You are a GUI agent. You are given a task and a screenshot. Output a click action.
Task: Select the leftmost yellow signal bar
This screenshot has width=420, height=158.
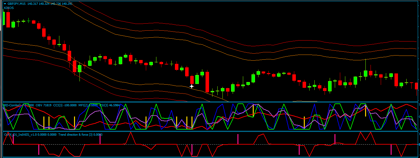[44, 122]
